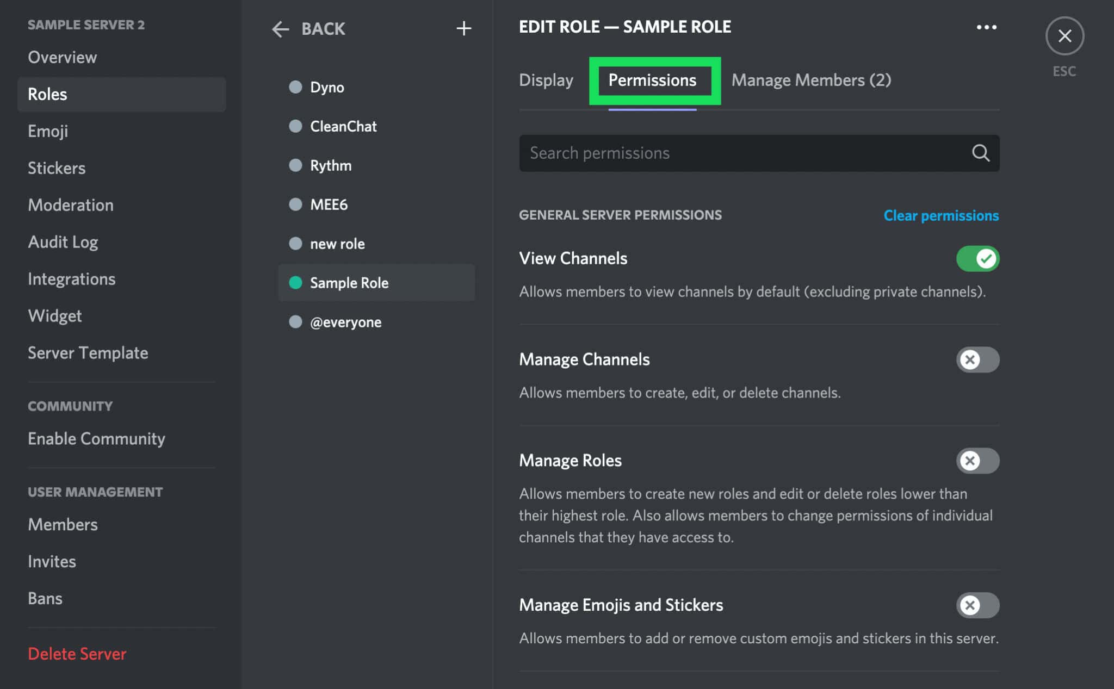Open the three-dot options menu
This screenshot has width=1114, height=689.
[987, 27]
